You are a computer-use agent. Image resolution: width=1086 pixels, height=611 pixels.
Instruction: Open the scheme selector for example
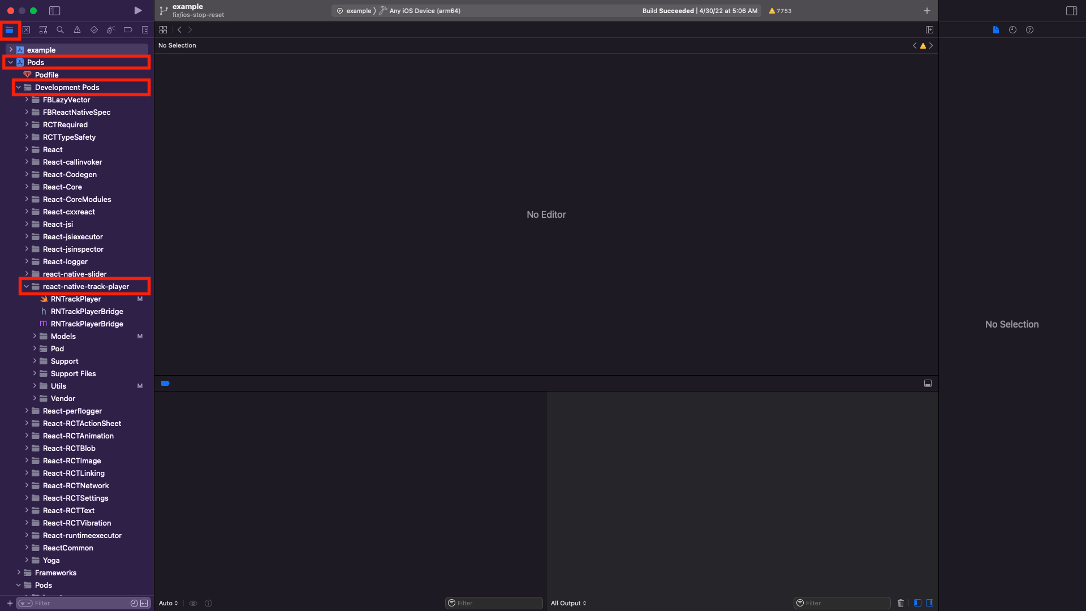357,10
